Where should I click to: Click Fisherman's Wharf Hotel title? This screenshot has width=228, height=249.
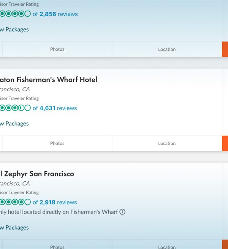pyautogui.click(x=48, y=79)
